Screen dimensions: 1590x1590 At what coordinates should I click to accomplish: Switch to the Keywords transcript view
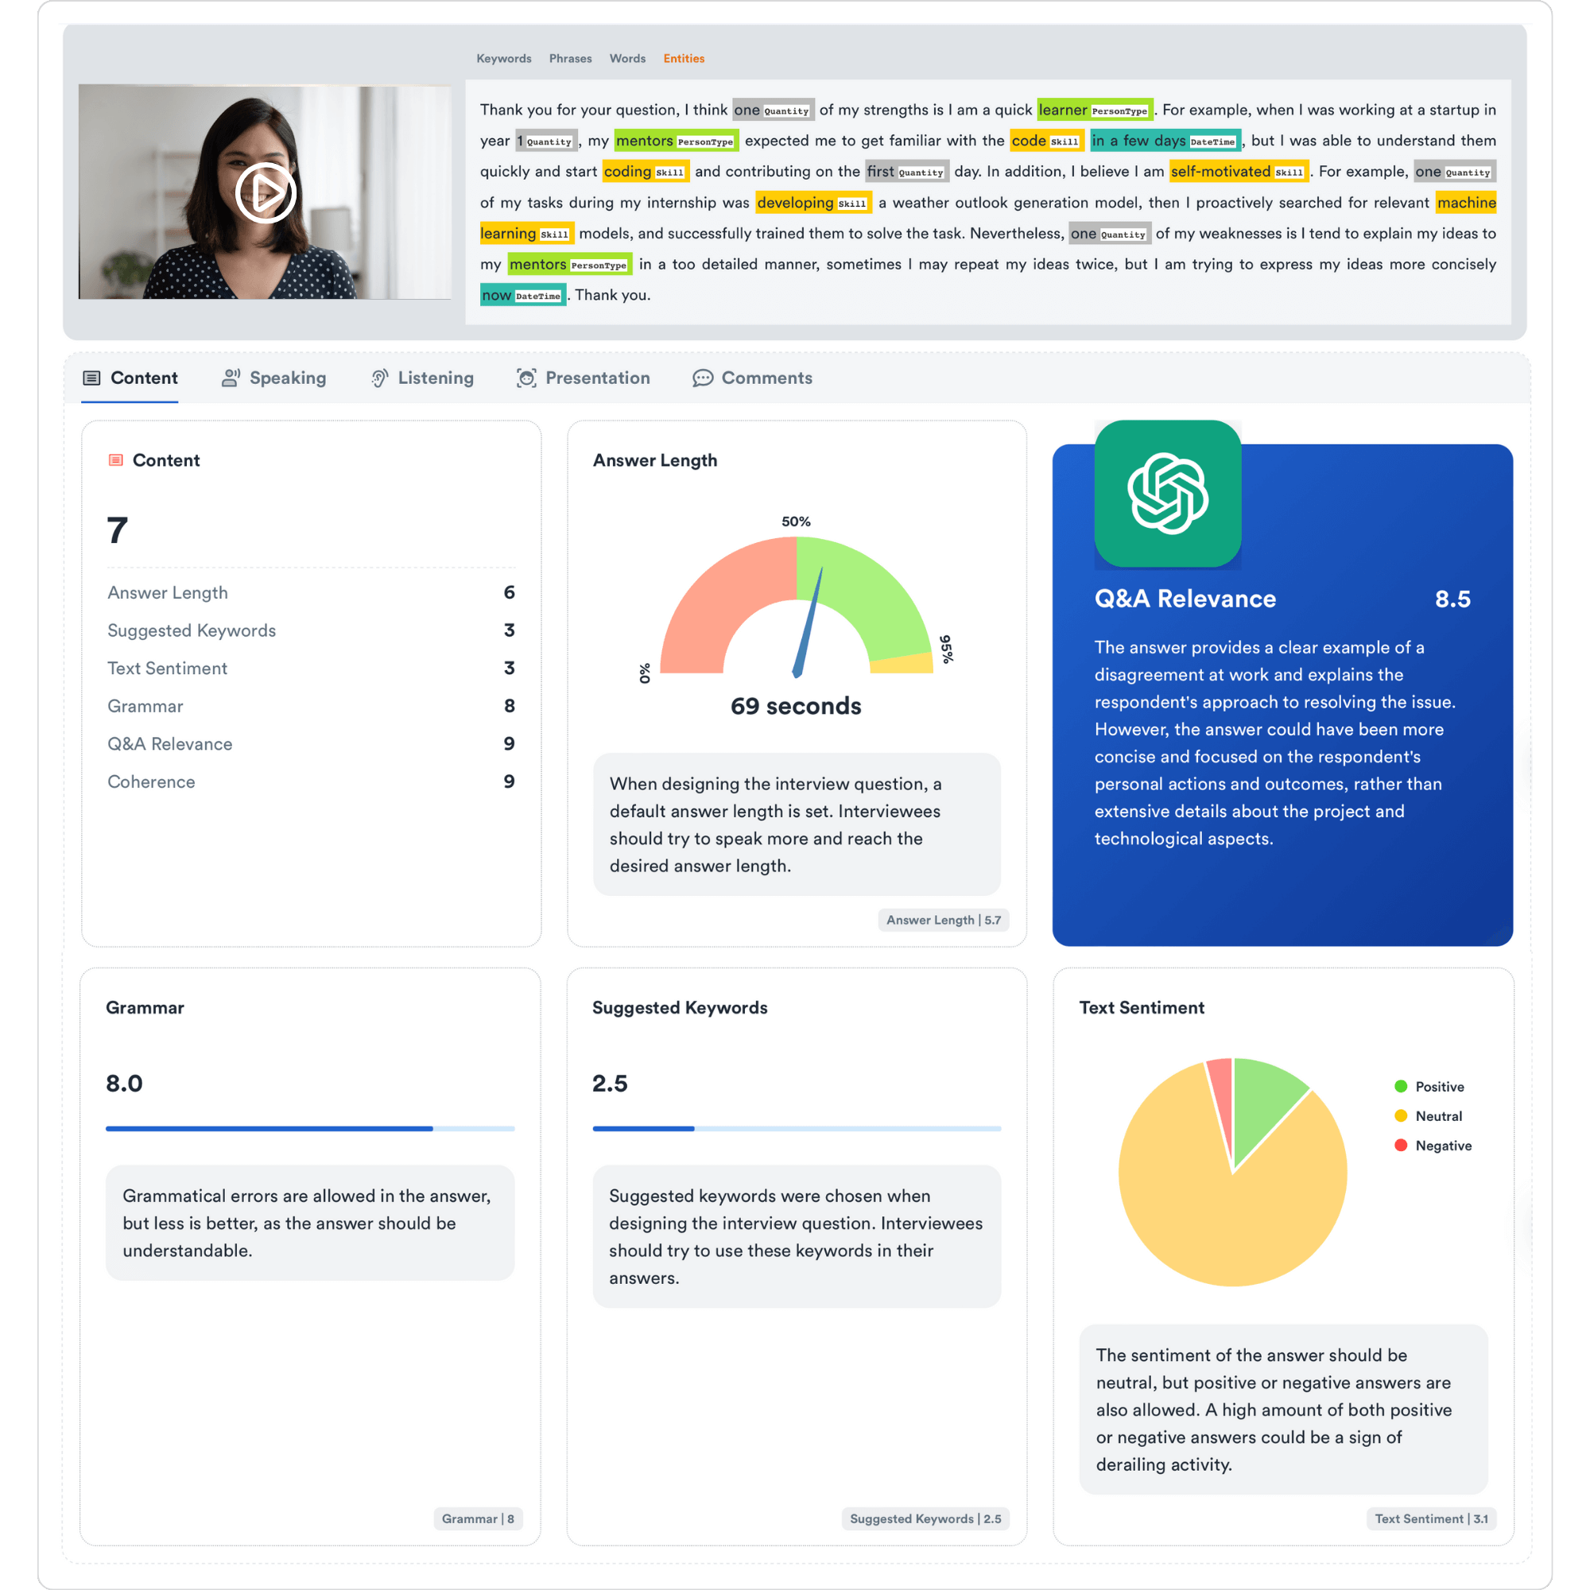[x=504, y=58]
